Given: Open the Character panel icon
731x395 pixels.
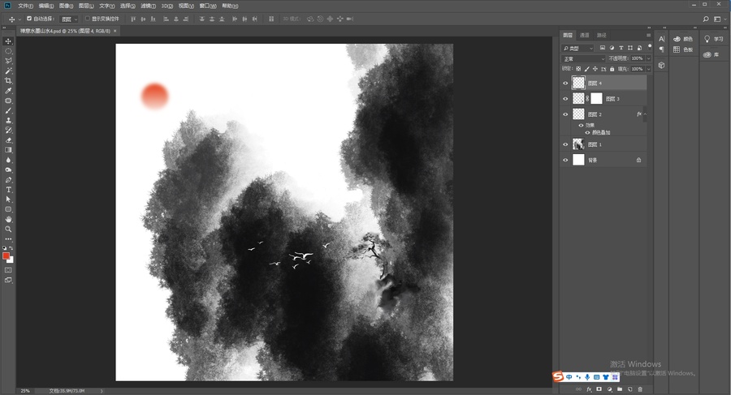Looking at the screenshot, I should coord(661,39).
